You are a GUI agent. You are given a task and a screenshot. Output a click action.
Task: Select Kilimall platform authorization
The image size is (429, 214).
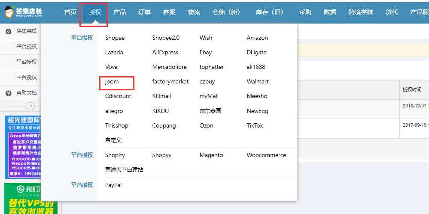[162, 96]
